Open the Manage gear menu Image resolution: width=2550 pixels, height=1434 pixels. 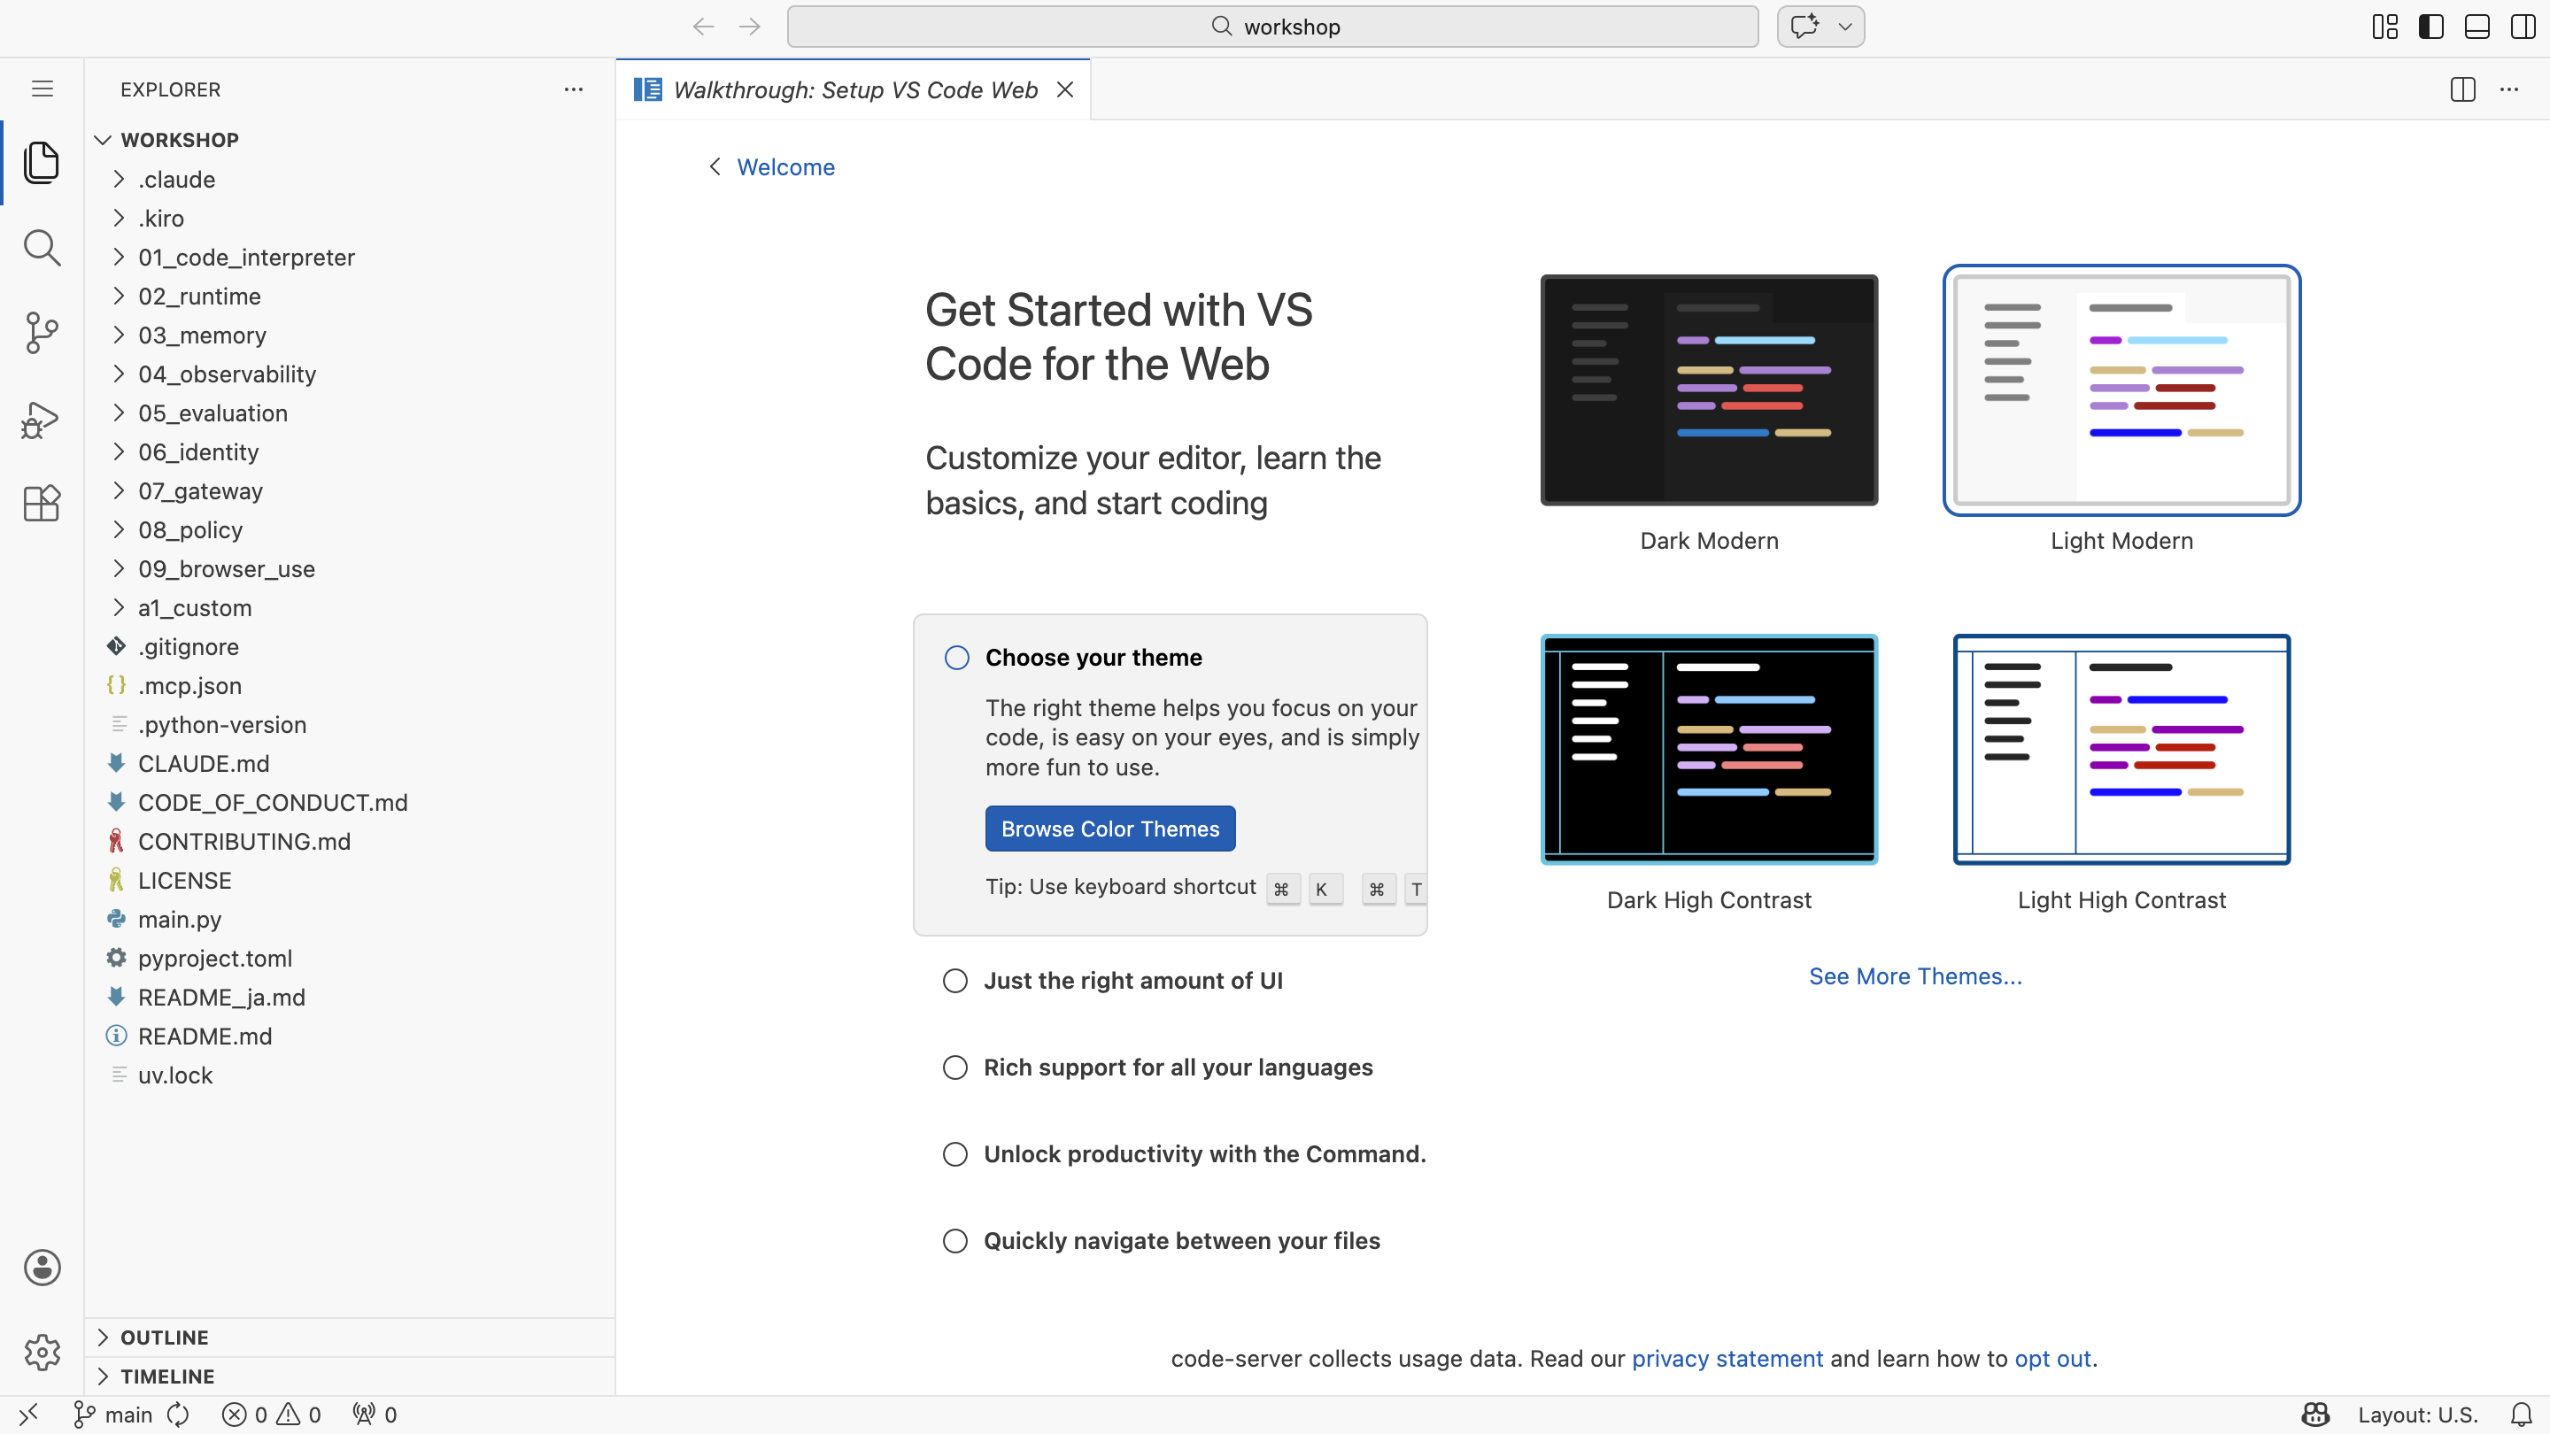(42, 1352)
